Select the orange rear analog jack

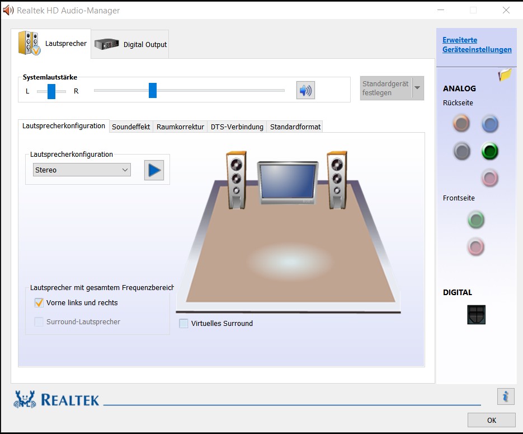pyautogui.click(x=461, y=123)
